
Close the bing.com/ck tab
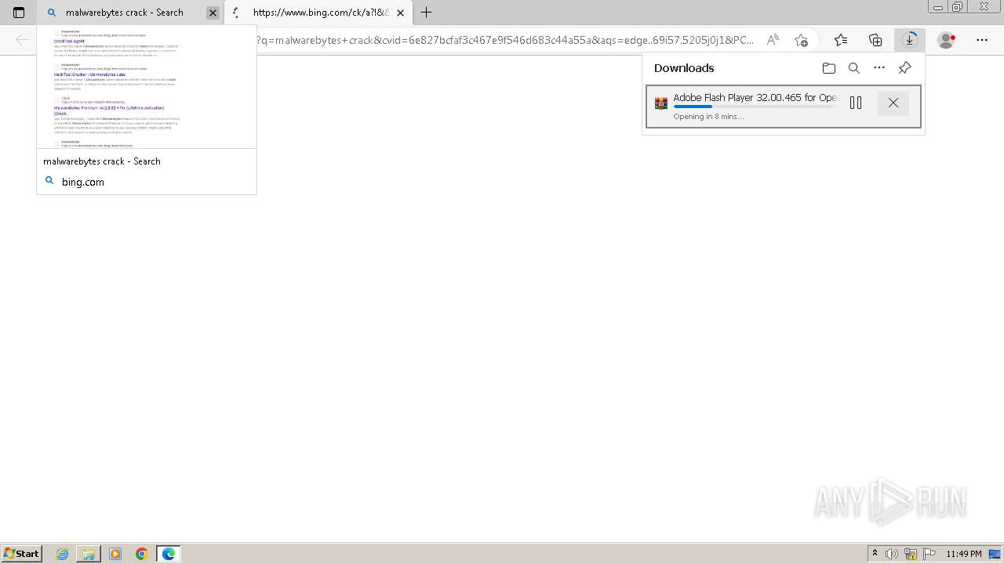point(400,13)
